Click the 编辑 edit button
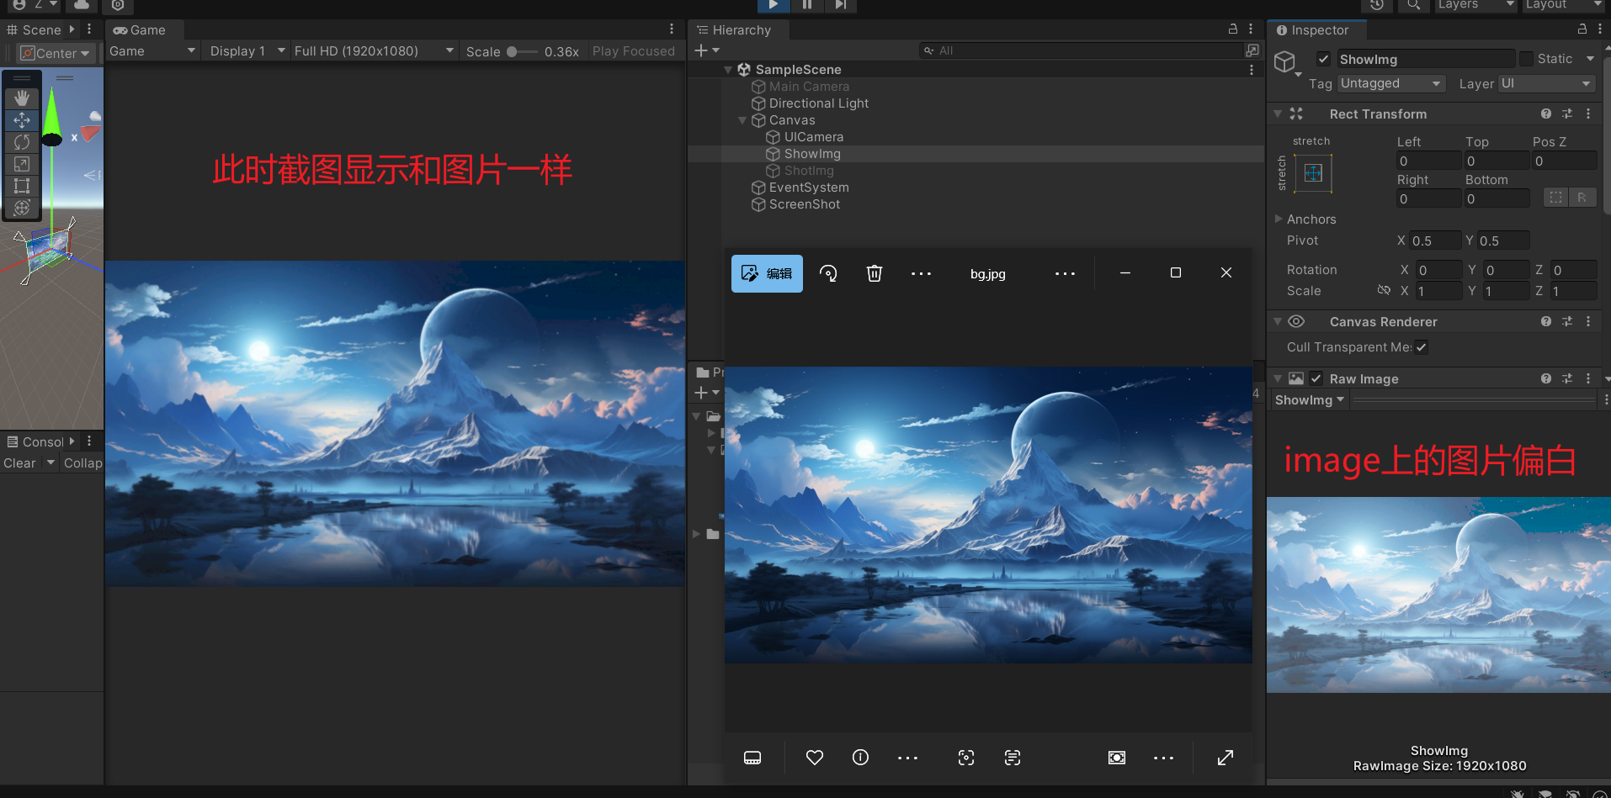1611x798 pixels. click(x=767, y=273)
